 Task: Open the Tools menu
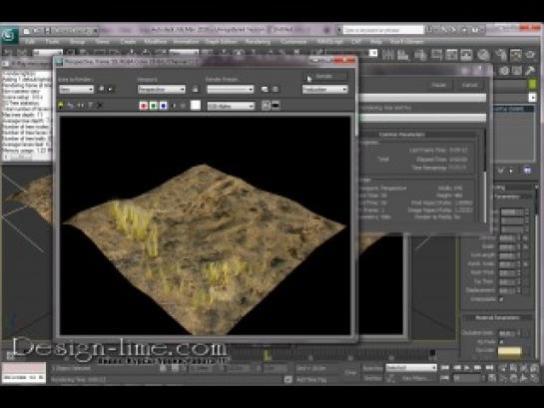click(53, 42)
